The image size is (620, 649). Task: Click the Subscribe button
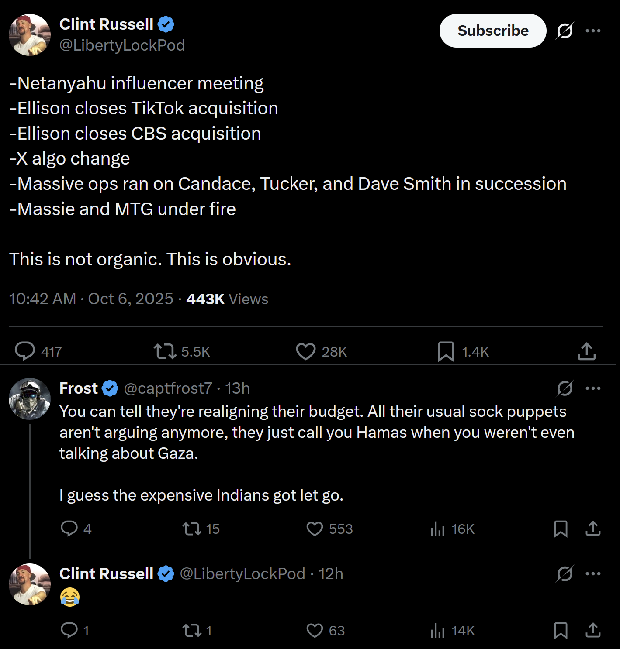point(492,31)
